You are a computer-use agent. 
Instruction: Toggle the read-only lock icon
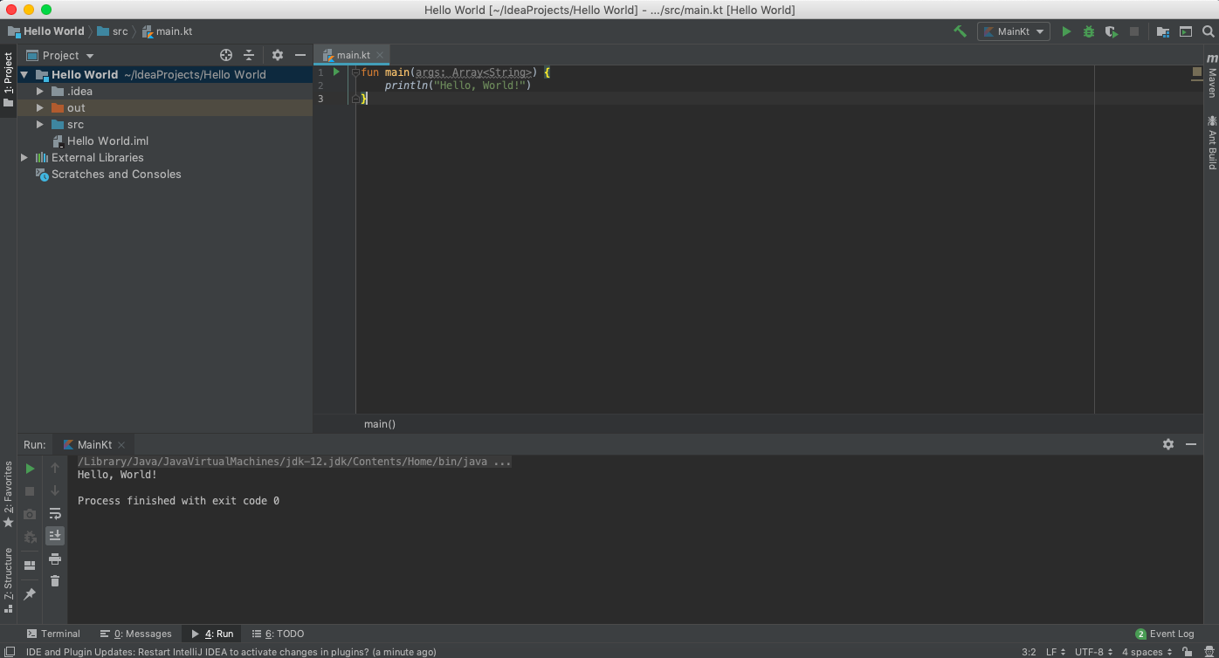point(1186,652)
